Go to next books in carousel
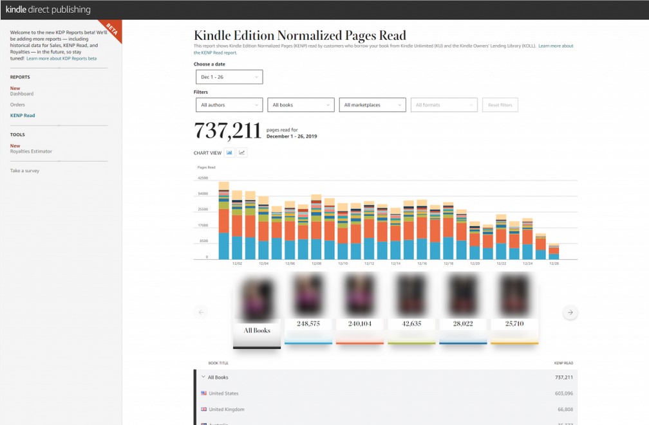This screenshot has height=425, width=649. (x=570, y=312)
